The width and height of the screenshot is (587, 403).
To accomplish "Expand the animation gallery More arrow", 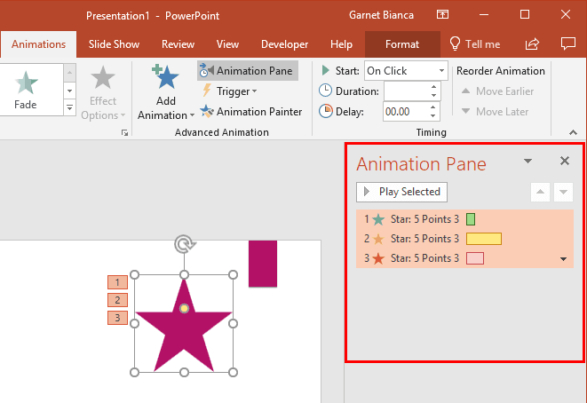I will pyautogui.click(x=69, y=107).
